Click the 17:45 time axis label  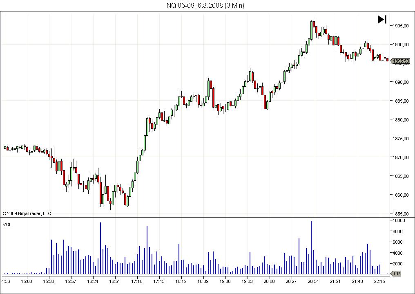click(x=159, y=281)
